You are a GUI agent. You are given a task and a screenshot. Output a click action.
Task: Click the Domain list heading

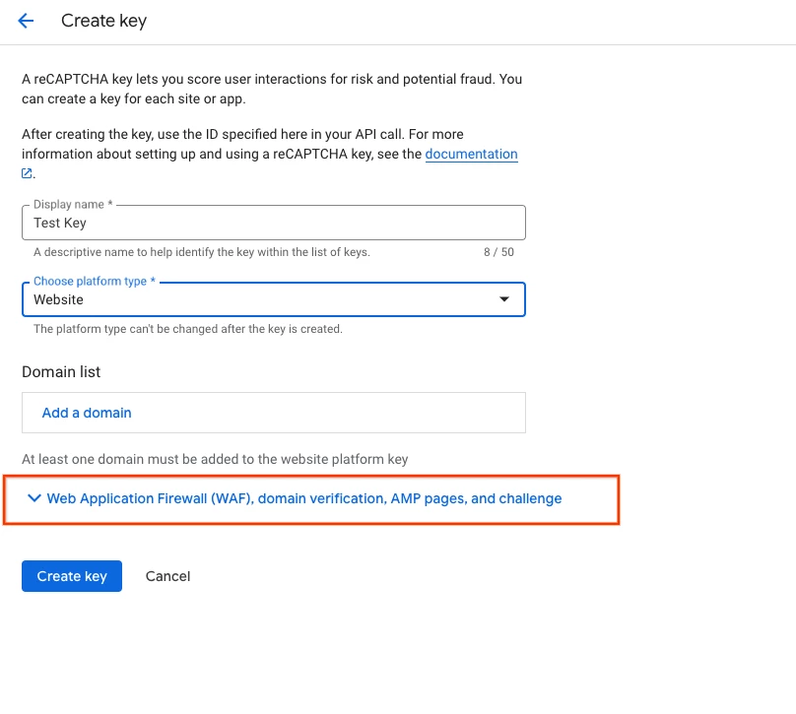61,372
